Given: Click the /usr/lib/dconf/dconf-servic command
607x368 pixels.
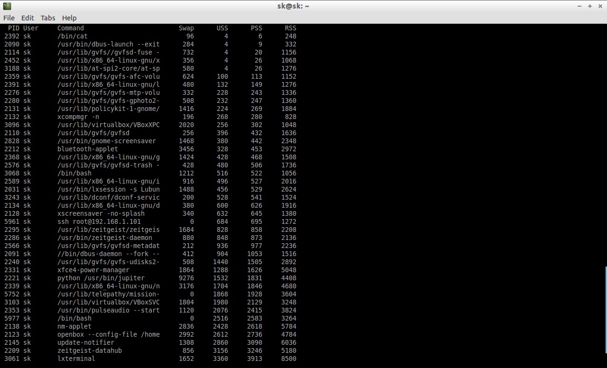Looking at the screenshot, I should pyautogui.click(x=109, y=197).
